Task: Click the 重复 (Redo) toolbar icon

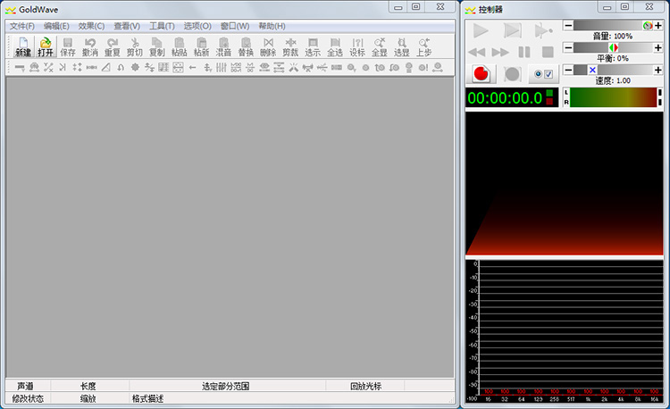Action: (x=113, y=47)
